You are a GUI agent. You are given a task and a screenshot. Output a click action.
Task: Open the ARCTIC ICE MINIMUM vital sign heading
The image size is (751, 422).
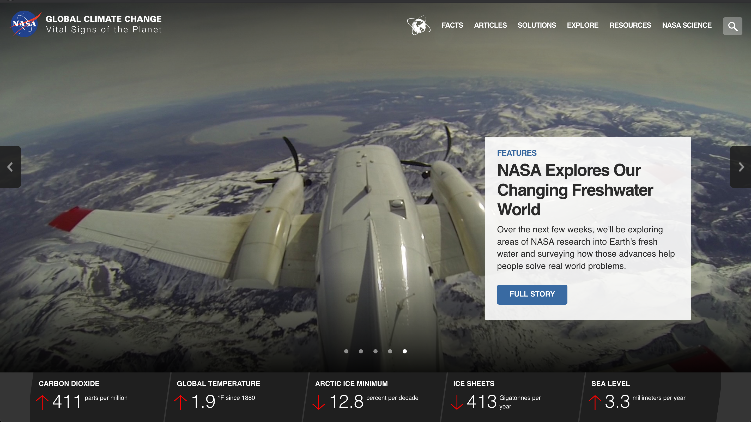pos(351,383)
